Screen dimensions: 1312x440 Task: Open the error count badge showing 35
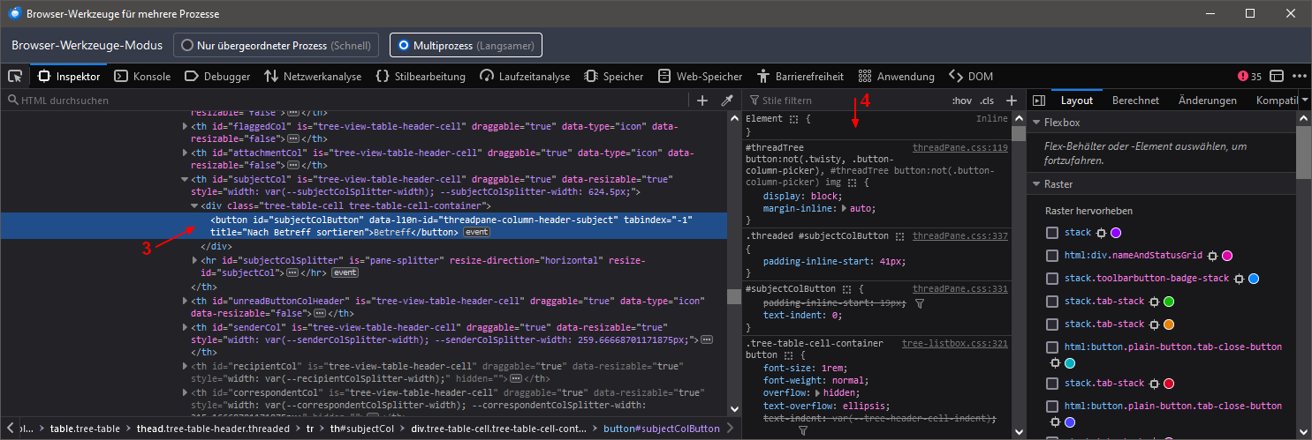pyautogui.click(x=1250, y=77)
